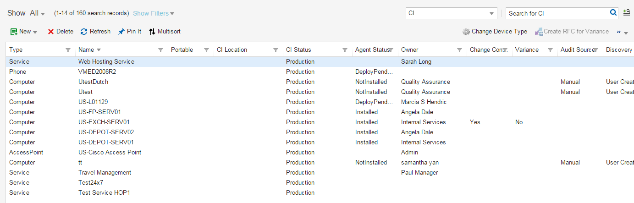634x203 pixels.
Task: Select the Travel Management service row
Action: [105, 173]
